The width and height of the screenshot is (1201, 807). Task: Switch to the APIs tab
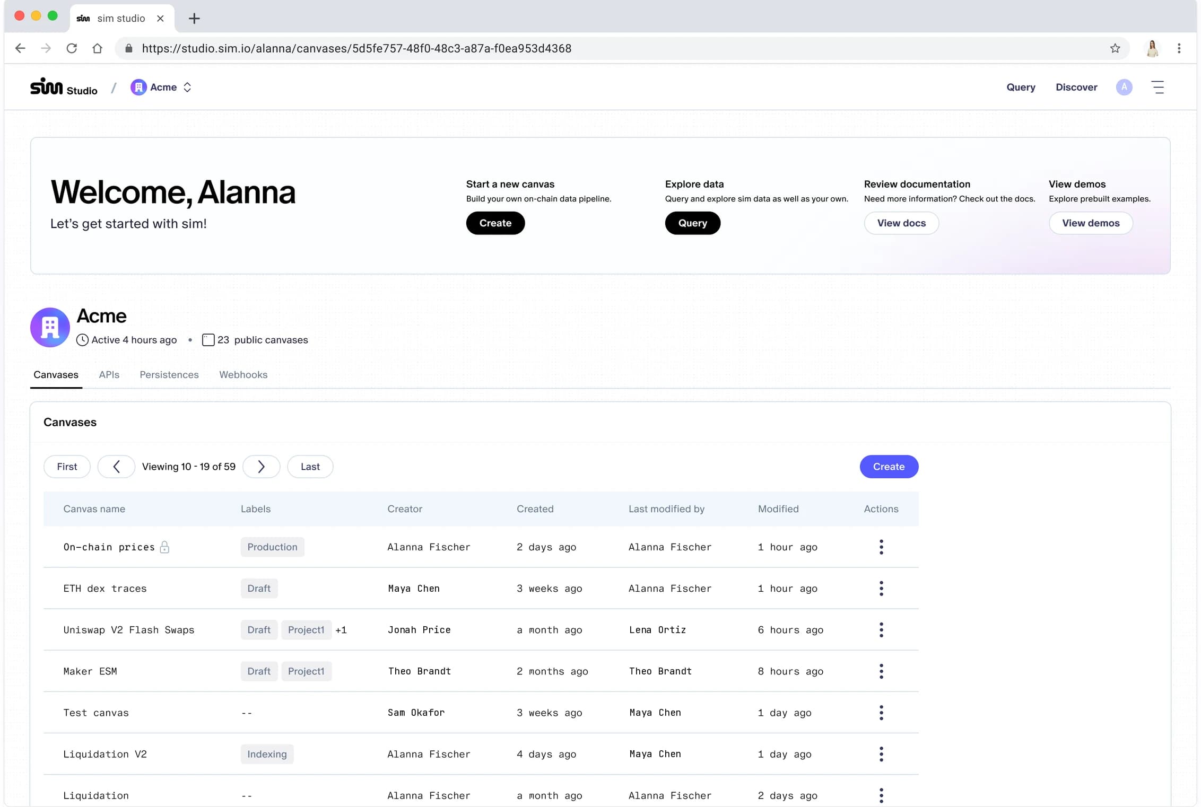[x=109, y=374]
